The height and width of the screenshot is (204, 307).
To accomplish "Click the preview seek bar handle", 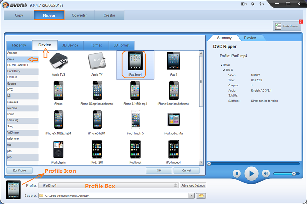I will click(x=209, y=164).
